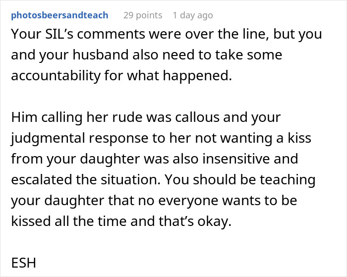Open the photosbeersandteach user profile
Viewport: 347px width, 277px height.
(59, 15)
